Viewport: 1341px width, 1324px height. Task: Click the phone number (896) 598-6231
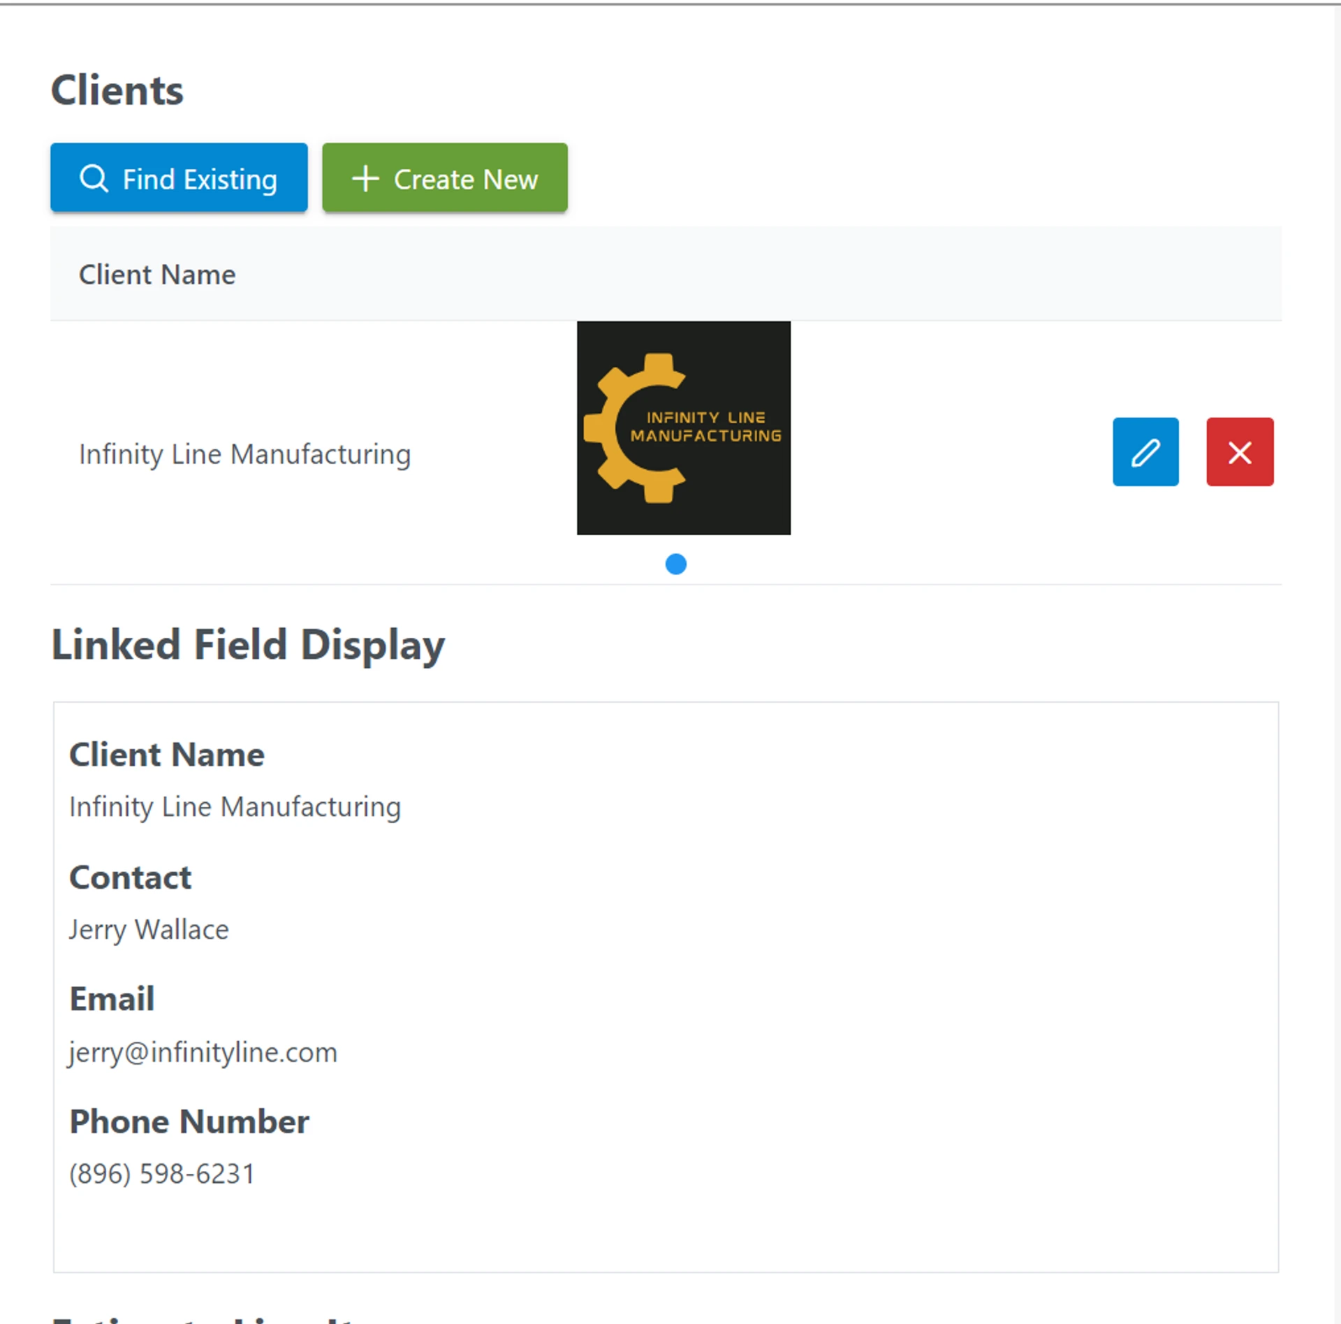tap(161, 1174)
